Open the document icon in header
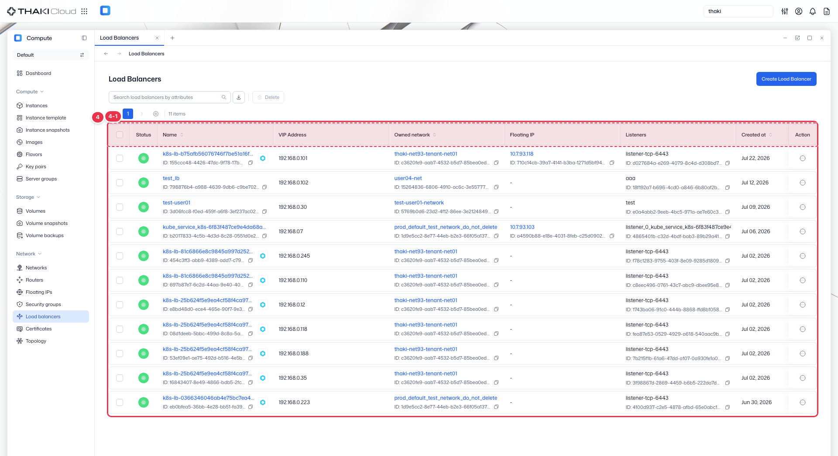 coord(827,11)
